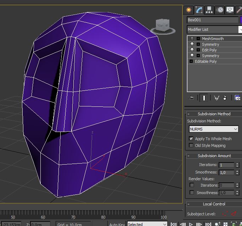
Task: Remove modifier using the trash icon
Action: (x=225, y=98)
